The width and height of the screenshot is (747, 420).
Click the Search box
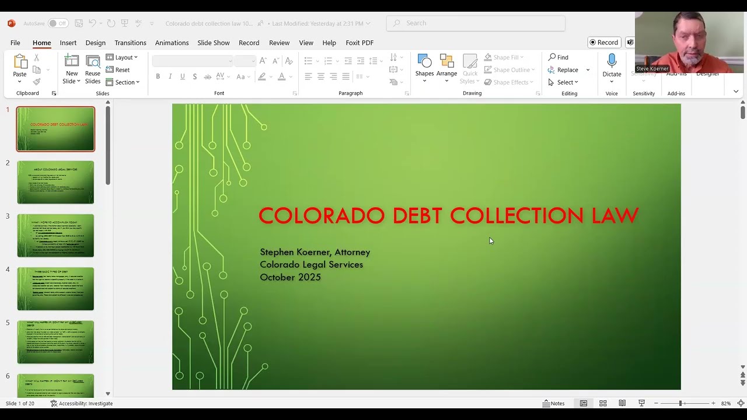[x=476, y=23]
